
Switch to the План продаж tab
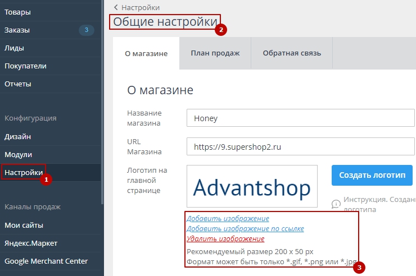tap(215, 53)
